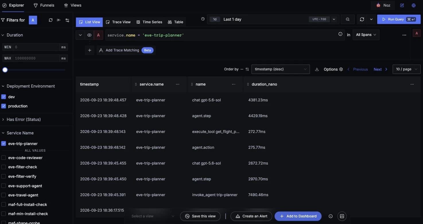Click the drag handle of service.name column
This screenshot has height=224, width=423.
pyautogui.click(x=136, y=84)
